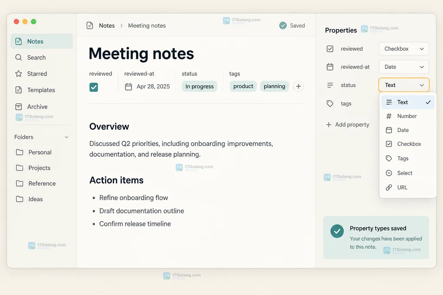The image size is (443, 295).
Task: Click the breadcrumb Notes document icon
Action: coord(90,25)
